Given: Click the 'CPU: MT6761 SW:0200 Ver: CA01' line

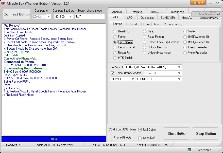Looking at the screenshot, I should pyautogui.click(x=25, y=65).
